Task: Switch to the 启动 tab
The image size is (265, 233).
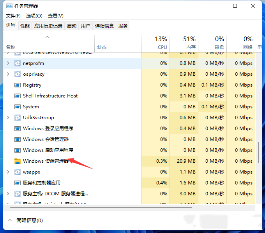Action: click(72, 26)
